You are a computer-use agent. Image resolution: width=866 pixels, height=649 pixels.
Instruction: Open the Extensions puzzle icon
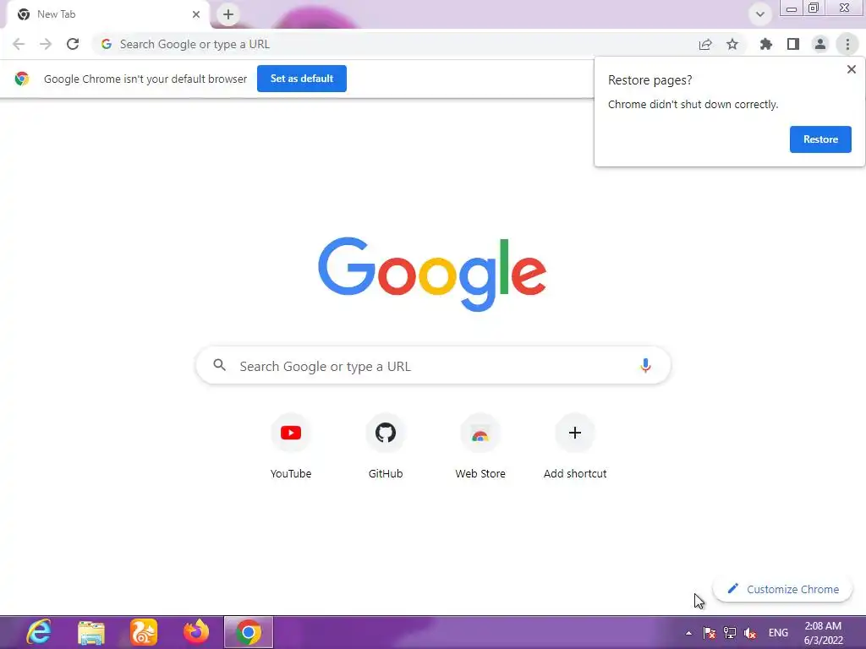coord(766,44)
